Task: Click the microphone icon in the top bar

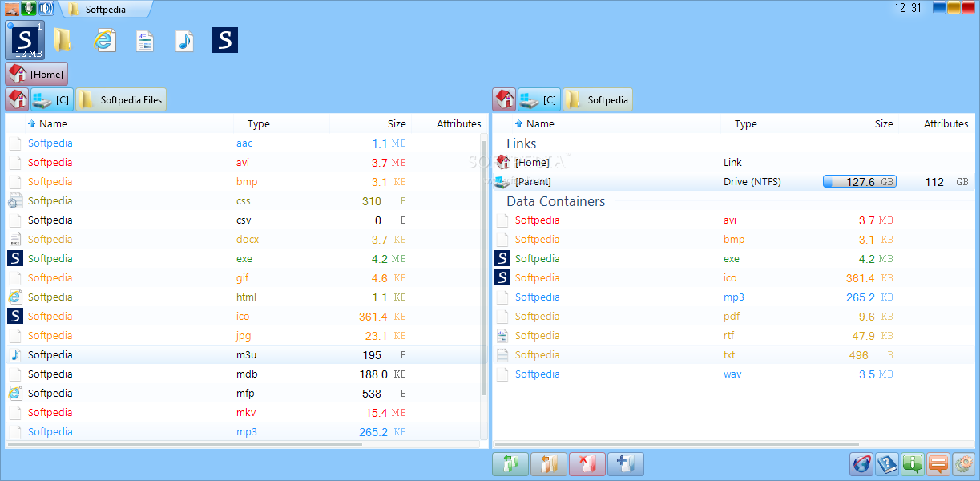Action: tap(29, 9)
